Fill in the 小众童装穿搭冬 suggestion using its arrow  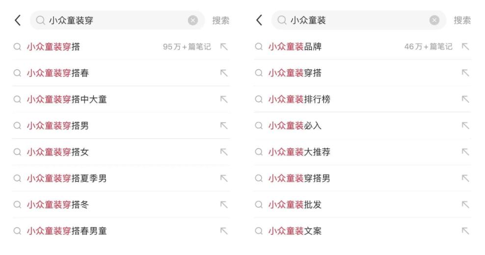tap(224, 204)
